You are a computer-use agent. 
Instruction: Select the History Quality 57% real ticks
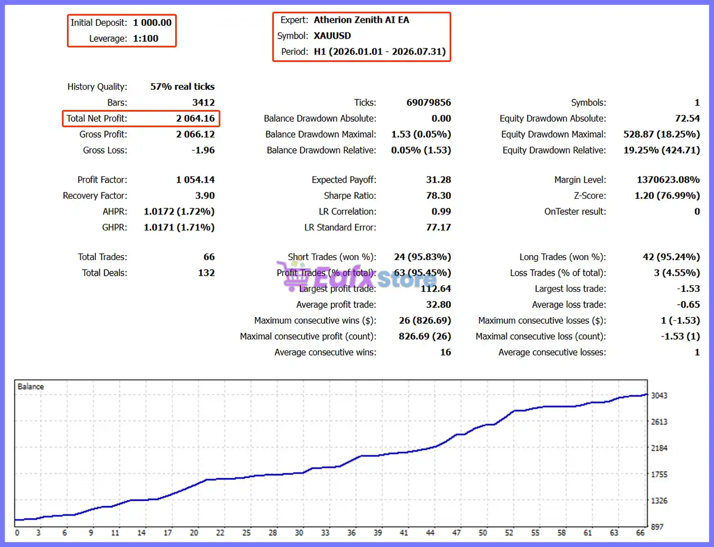(x=182, y=87)
